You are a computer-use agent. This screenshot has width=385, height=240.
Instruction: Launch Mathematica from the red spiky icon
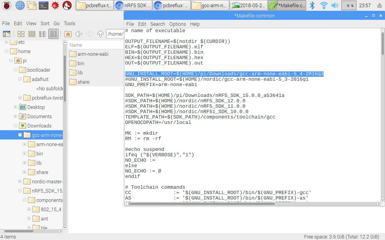pos(55,5)
